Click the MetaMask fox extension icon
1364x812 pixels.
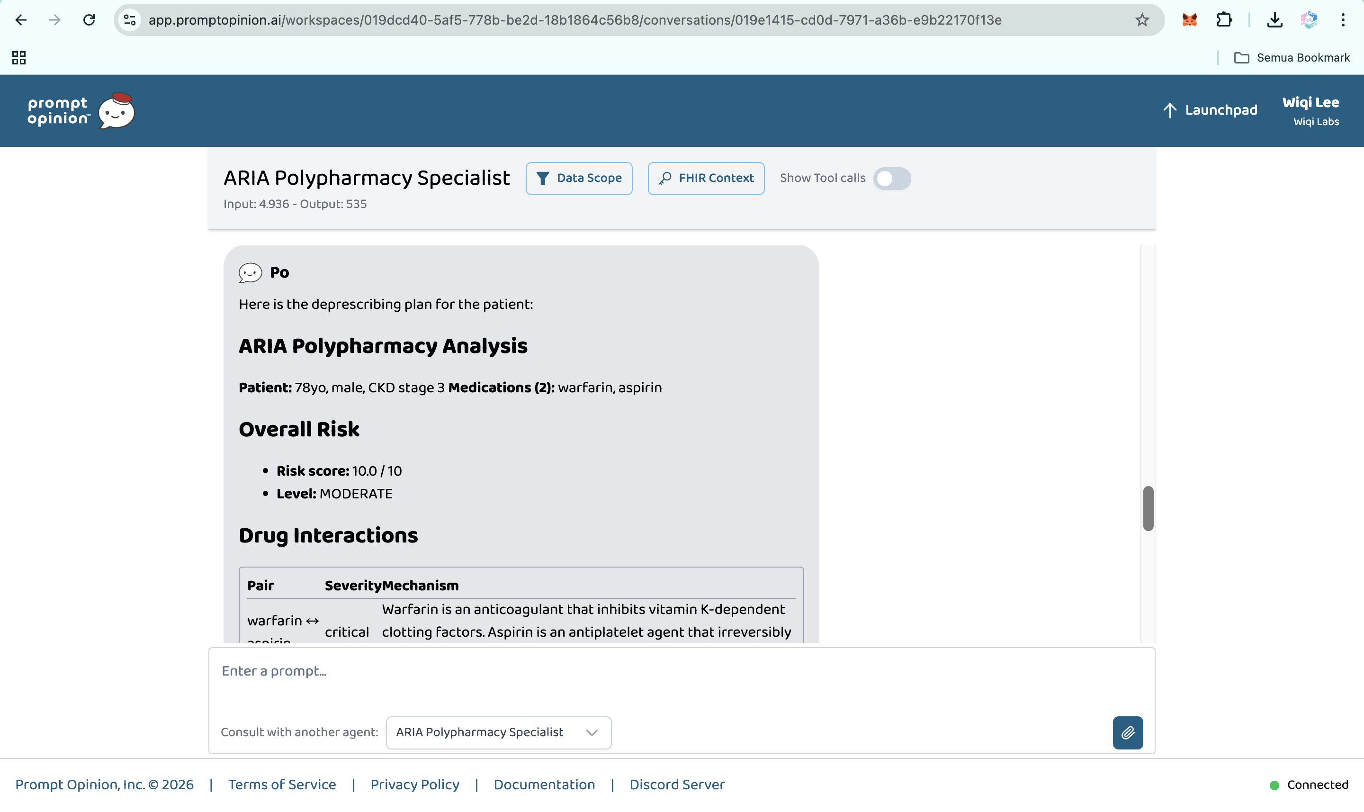tap(1189, 20)
